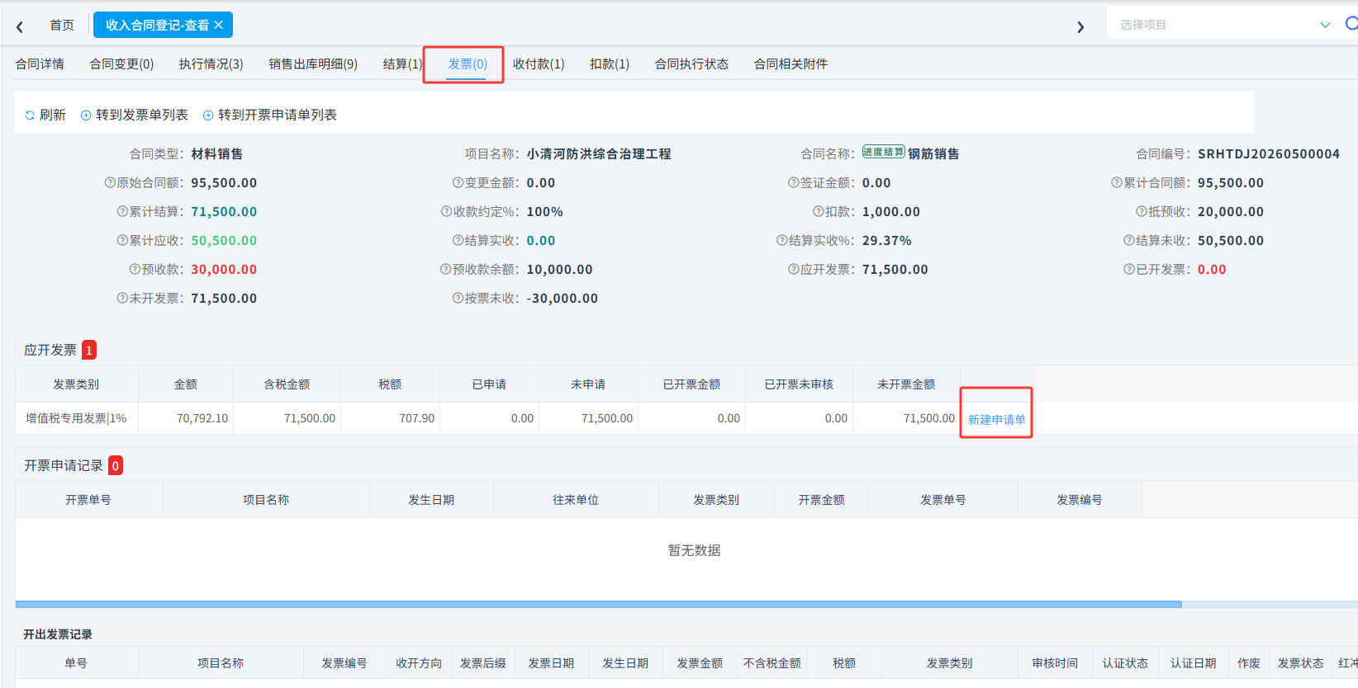The image size is (1358, 688).
Task: Open the 合同相关附件 tab
Action: [x=791, y=64]
